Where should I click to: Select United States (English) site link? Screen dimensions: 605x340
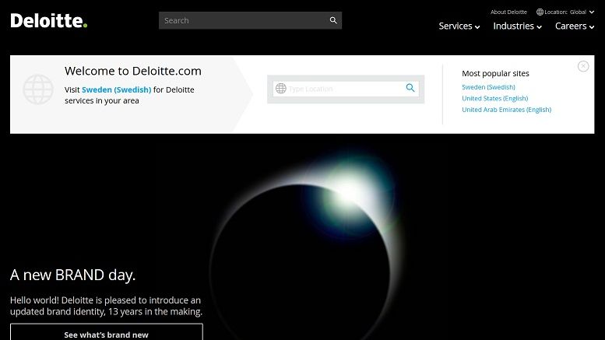pyautogui.click(x=495, y=98)
